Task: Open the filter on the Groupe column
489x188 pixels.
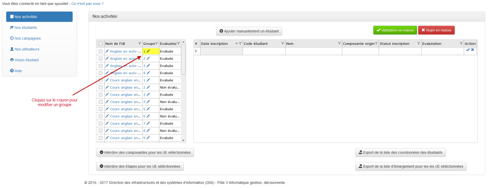Action: coord(156,44)
